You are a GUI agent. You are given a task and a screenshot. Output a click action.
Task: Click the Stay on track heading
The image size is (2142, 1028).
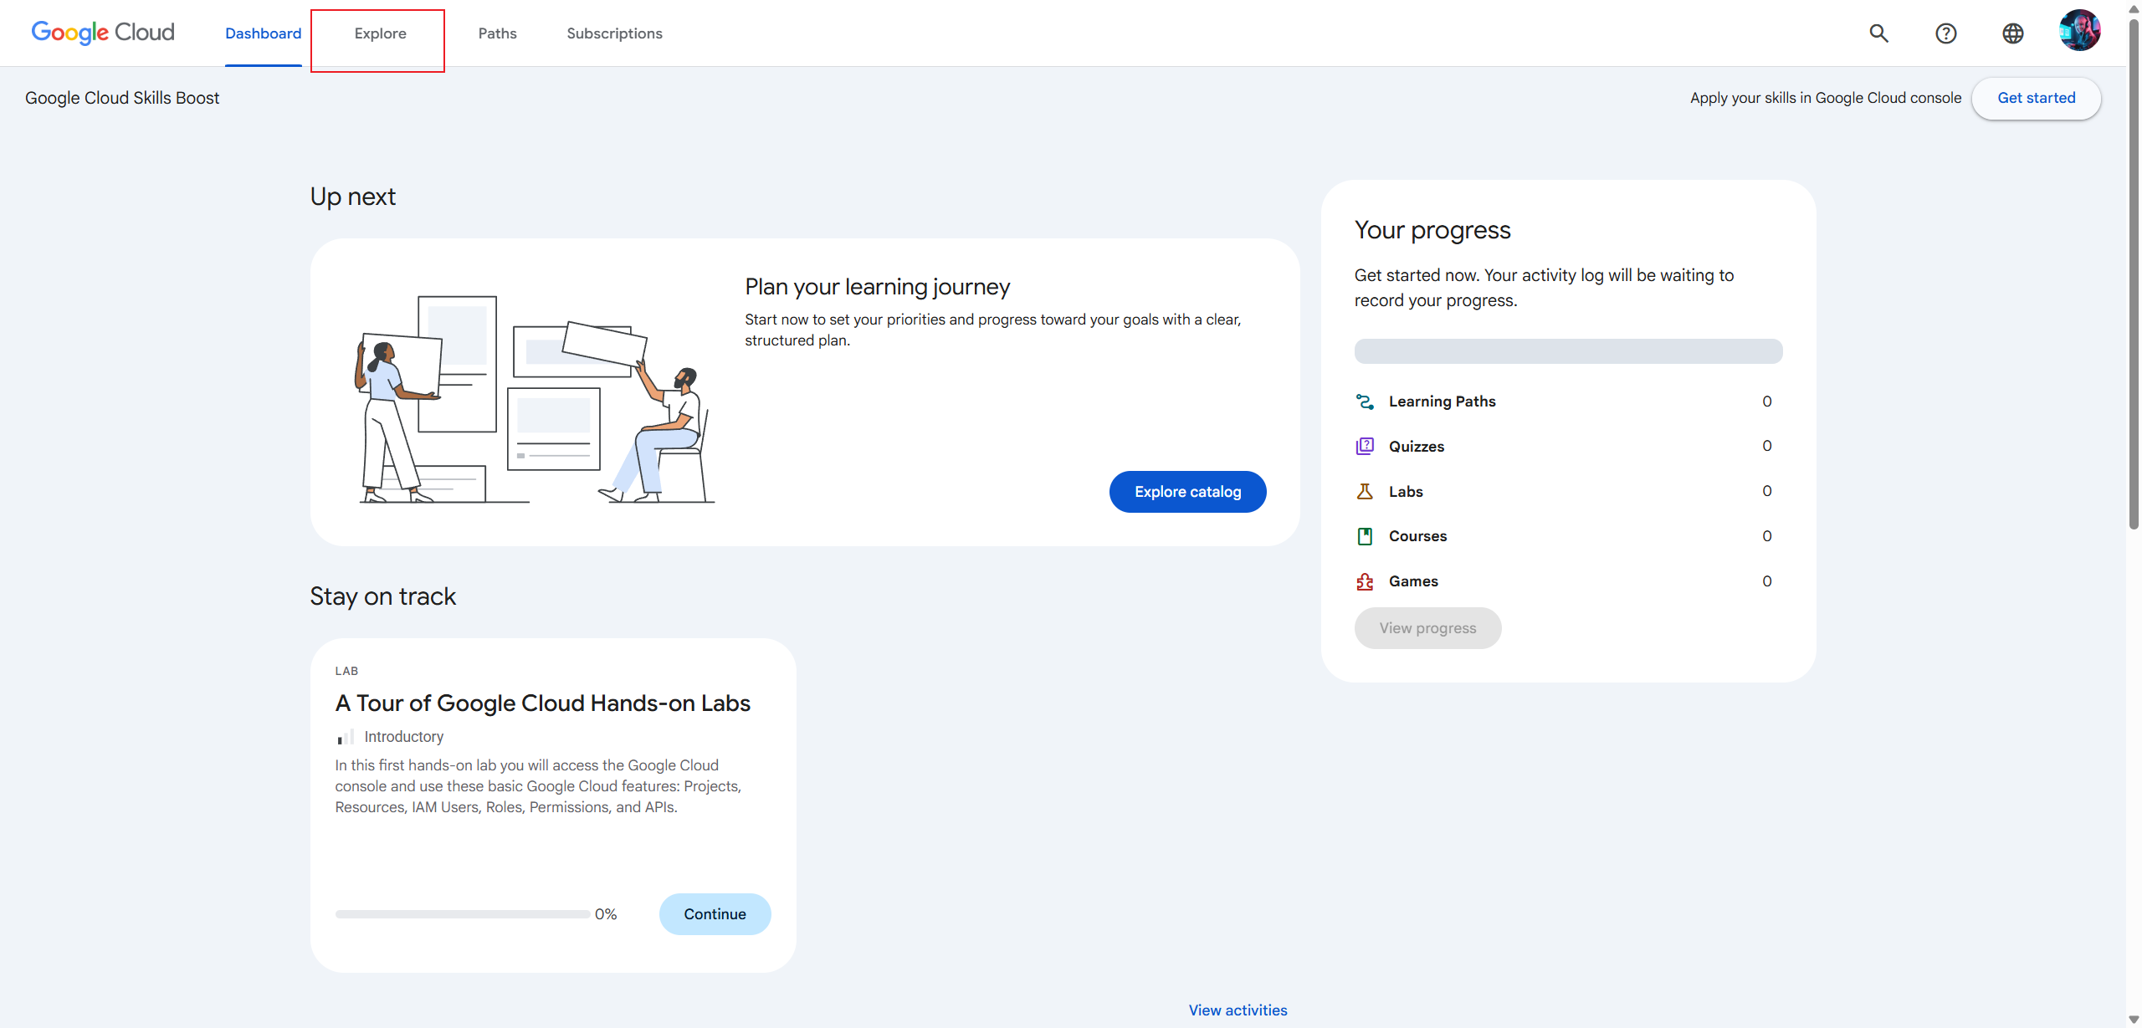click(383, 596)
